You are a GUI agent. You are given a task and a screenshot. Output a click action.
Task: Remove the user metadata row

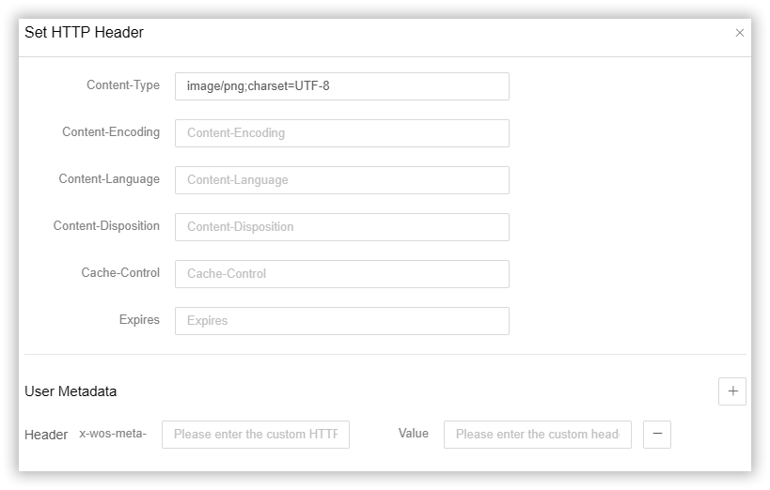pyautogui.click(x=656, y=434)
